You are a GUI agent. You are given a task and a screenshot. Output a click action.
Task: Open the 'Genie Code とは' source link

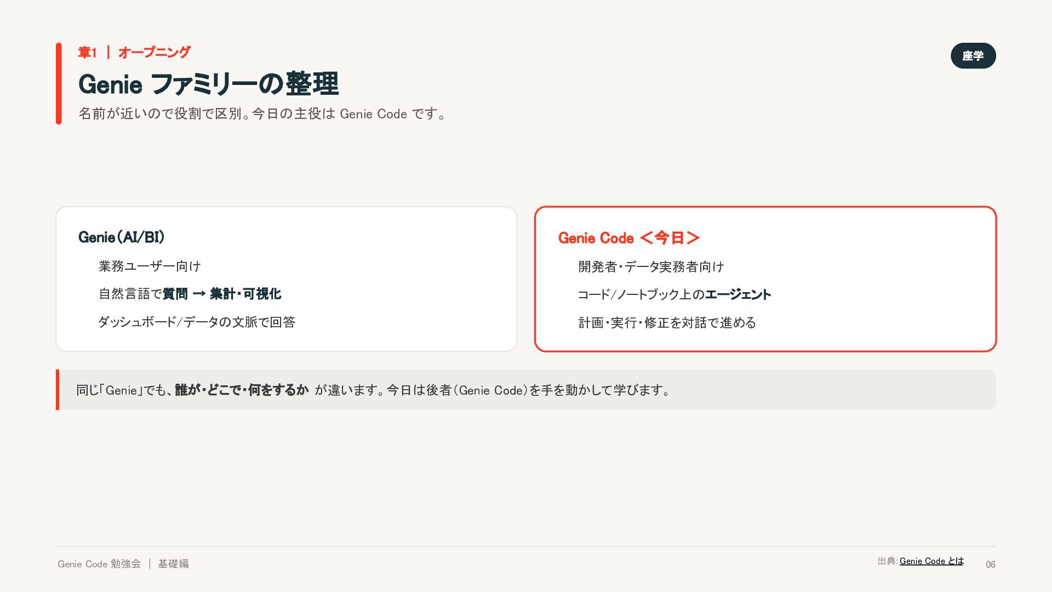click(931, 561)
